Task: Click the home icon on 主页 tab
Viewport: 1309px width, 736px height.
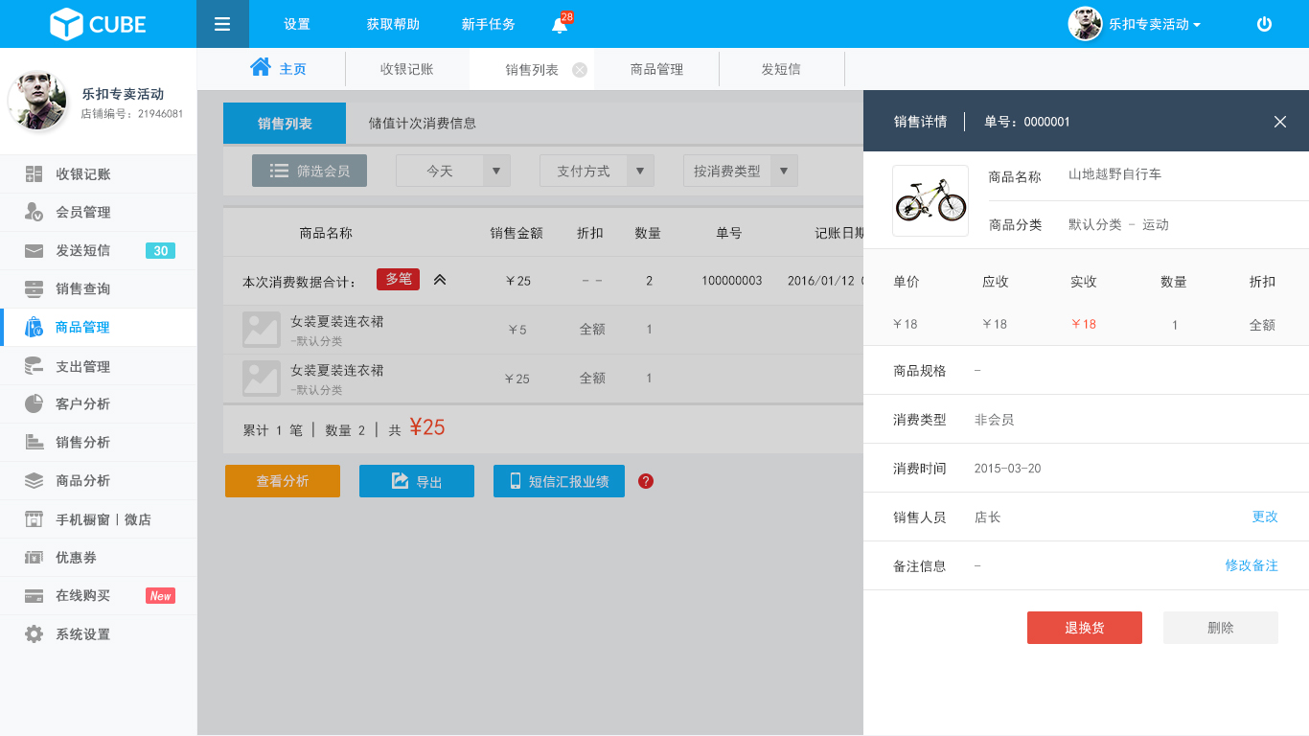Action: point(260,67)
